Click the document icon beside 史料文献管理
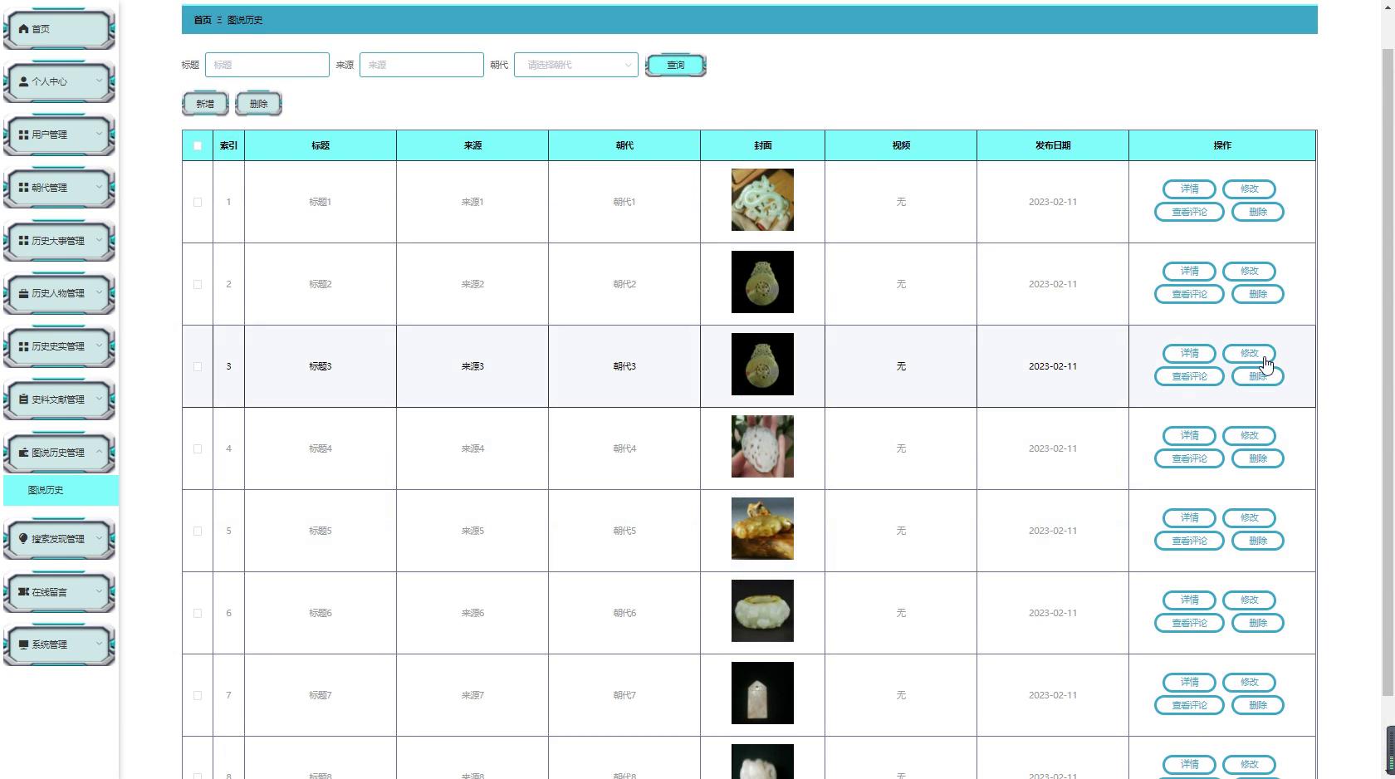The image size is (1395, 779). tap(23, 399)
